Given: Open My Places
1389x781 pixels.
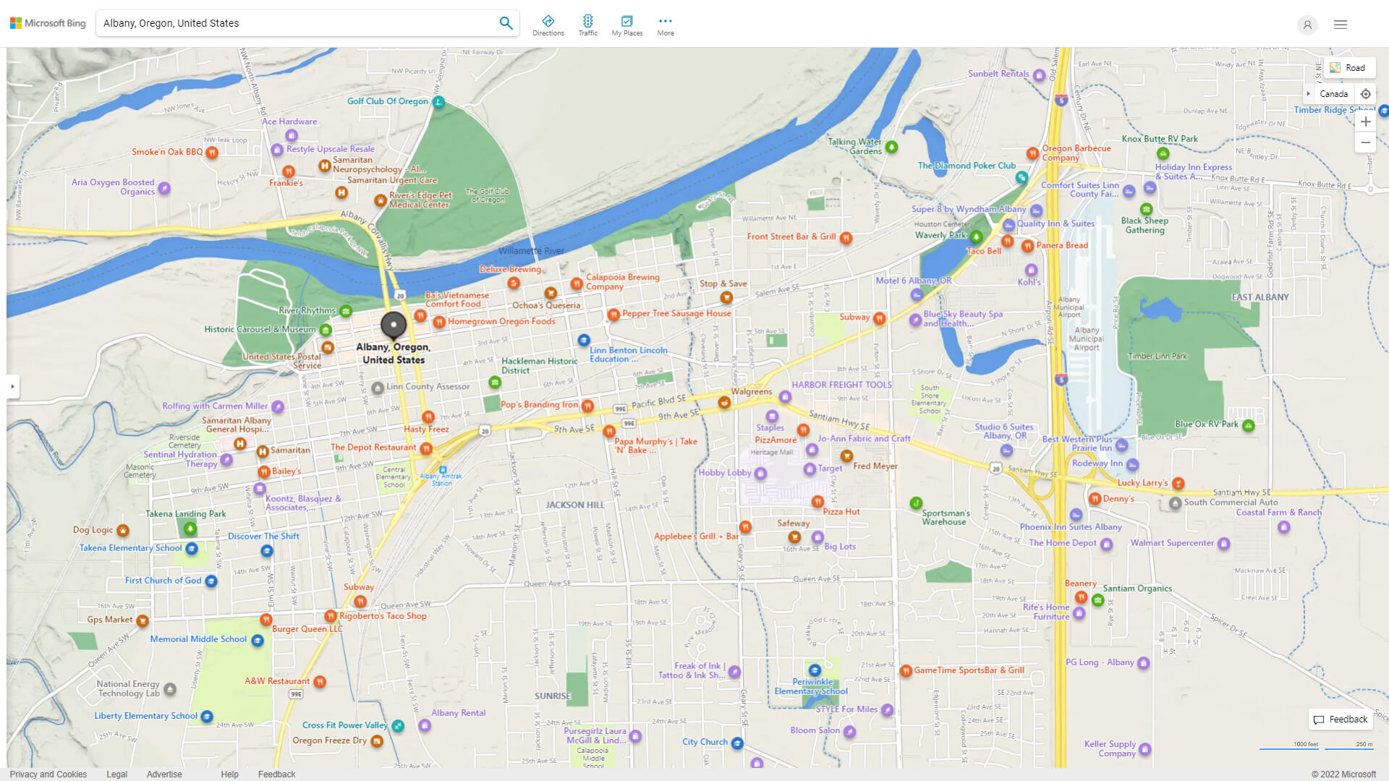Looking at the screenshot, I should (x=626, y=24).
